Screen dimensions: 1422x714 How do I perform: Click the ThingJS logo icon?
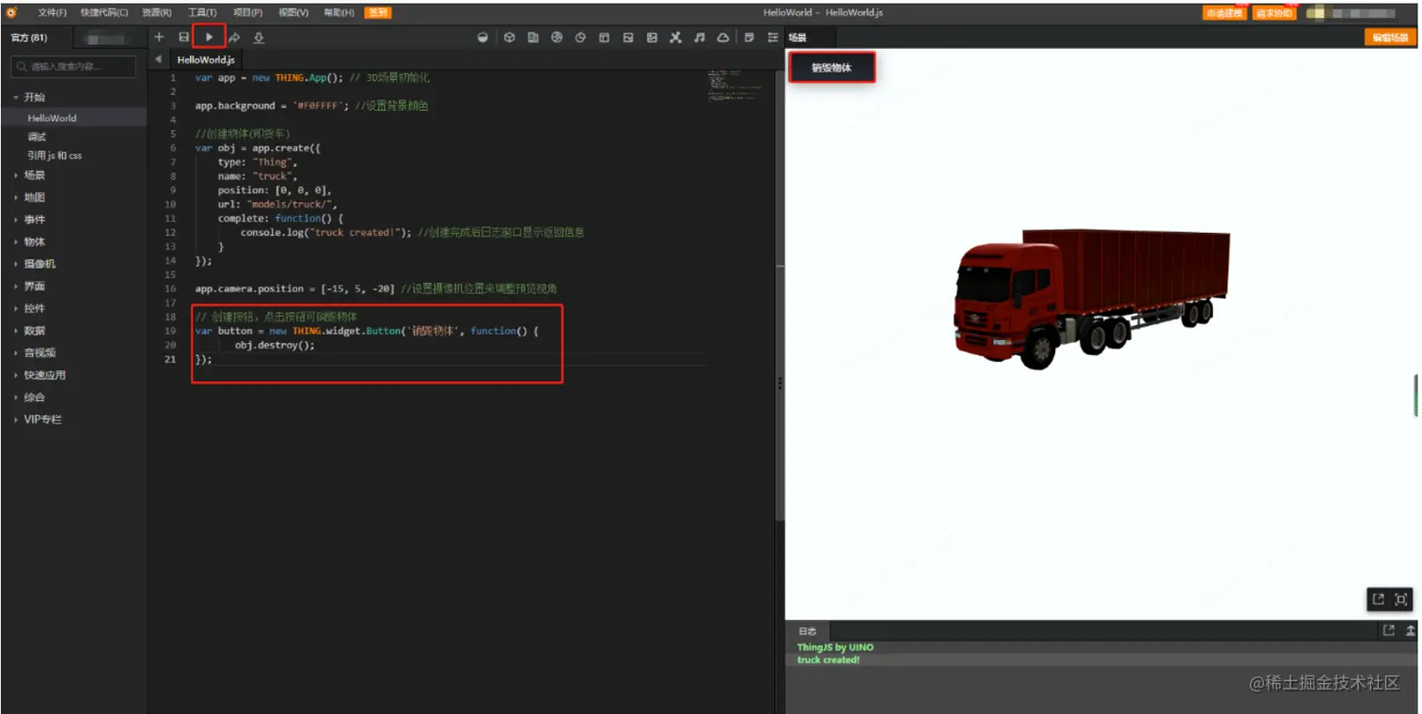pyautogui.click(x=12, y=12)
